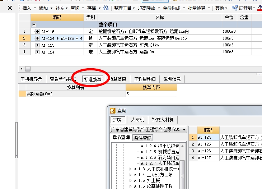Click the 编码 column header in main table
The height and width of the screenshot is (189, 262).
tap(57, 17)
